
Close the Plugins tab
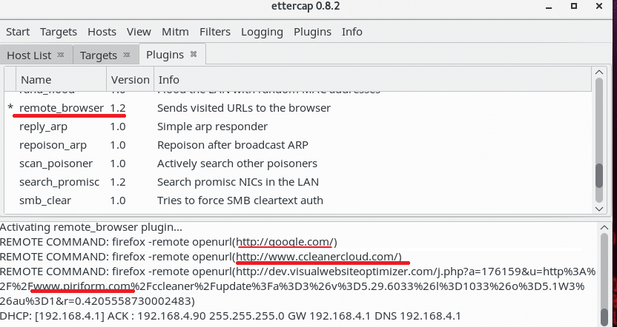[194, 55]
